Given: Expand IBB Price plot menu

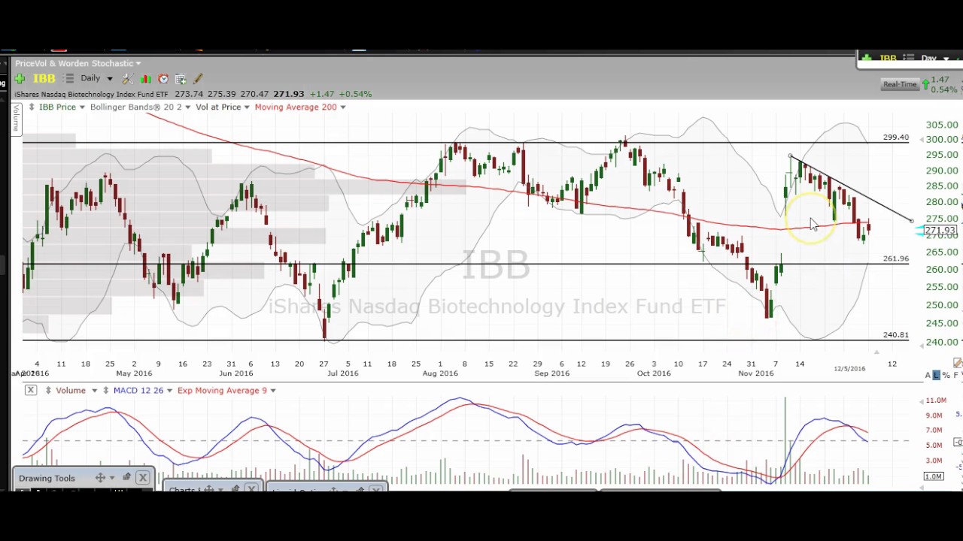Looking at the screenshot, I should coord(81,107).
